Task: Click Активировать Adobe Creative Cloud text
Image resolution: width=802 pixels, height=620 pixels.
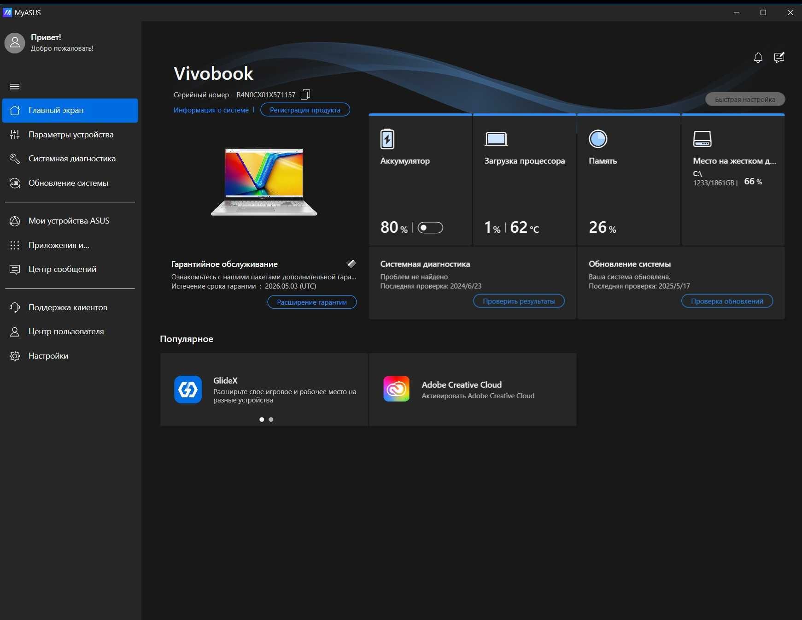Action: pyautogui.click(x=478, y=396)
